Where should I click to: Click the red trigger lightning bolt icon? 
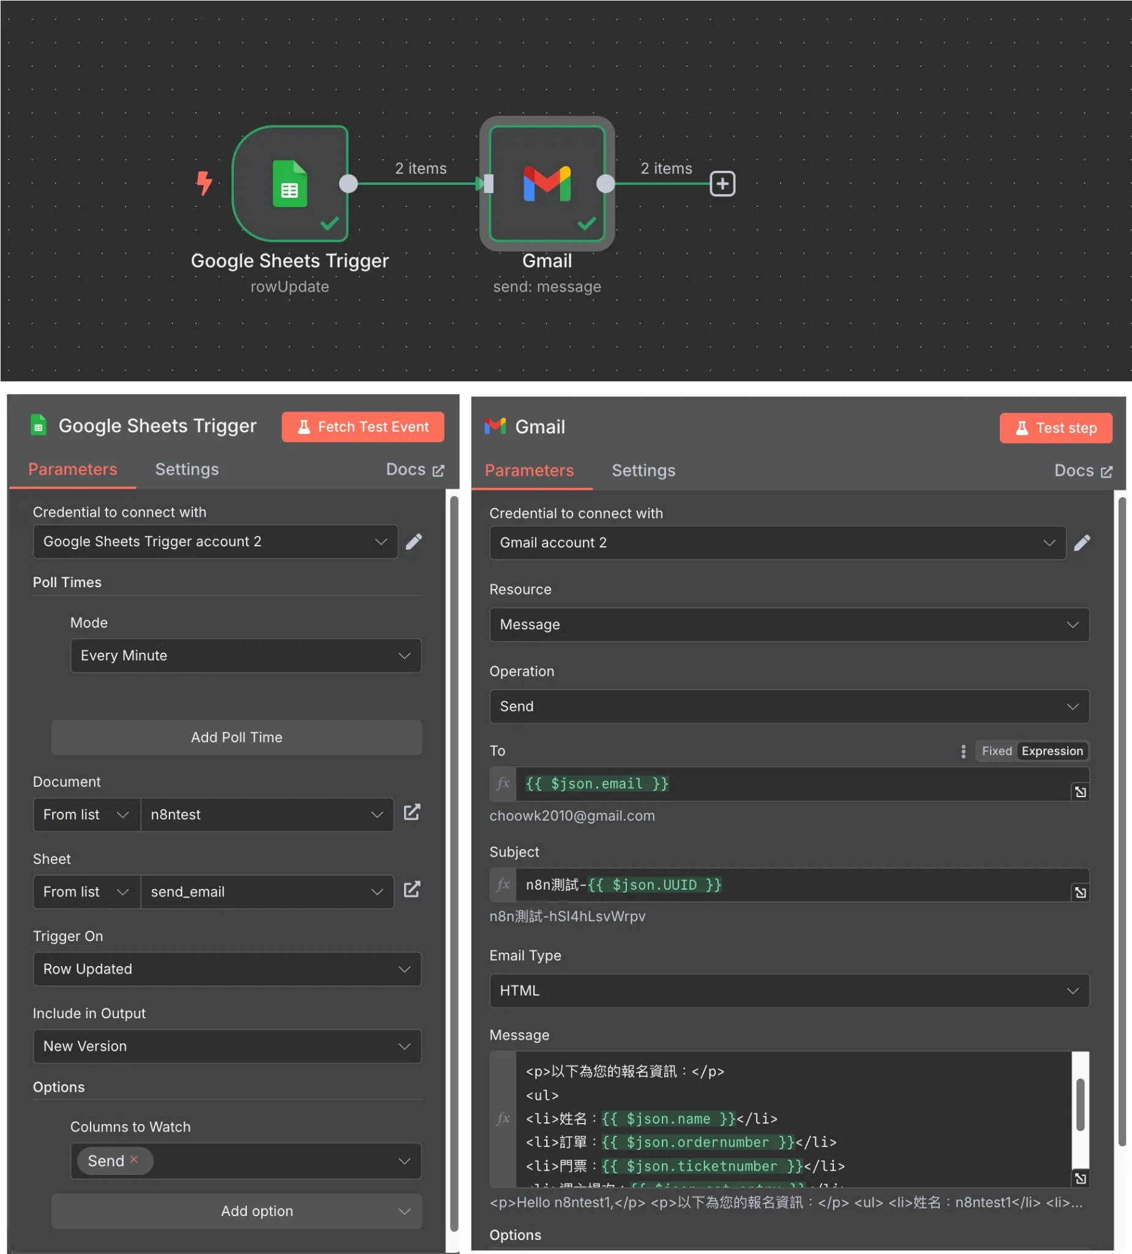click(204, 183)
